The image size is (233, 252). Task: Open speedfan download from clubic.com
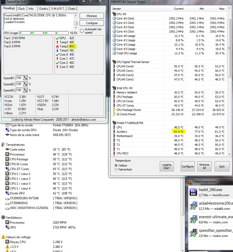[x=210, y=233]
